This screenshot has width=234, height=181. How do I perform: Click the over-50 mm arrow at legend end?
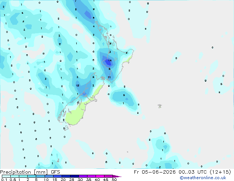(x=117, y=176)
